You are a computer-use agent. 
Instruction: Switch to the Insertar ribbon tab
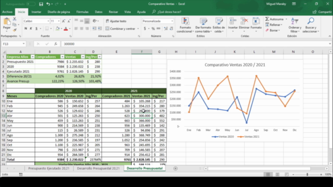pos(36,12)
